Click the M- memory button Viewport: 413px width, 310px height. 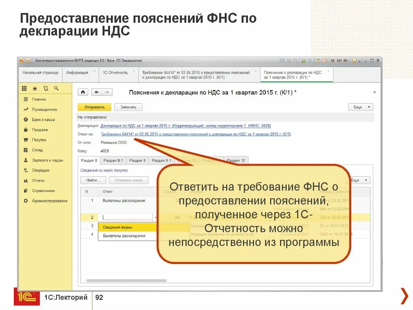tap(346, 61)
